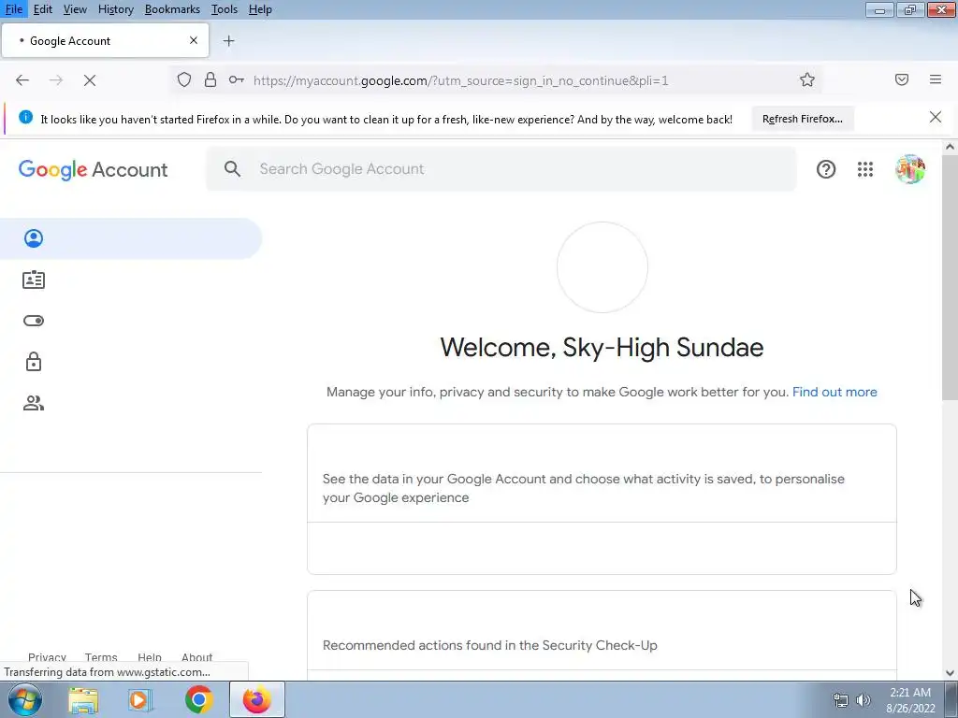Click the About footer link
Image resolution: width=958 pixels, height=718 pixels.
pyautogui.click(x=196, y=657)
